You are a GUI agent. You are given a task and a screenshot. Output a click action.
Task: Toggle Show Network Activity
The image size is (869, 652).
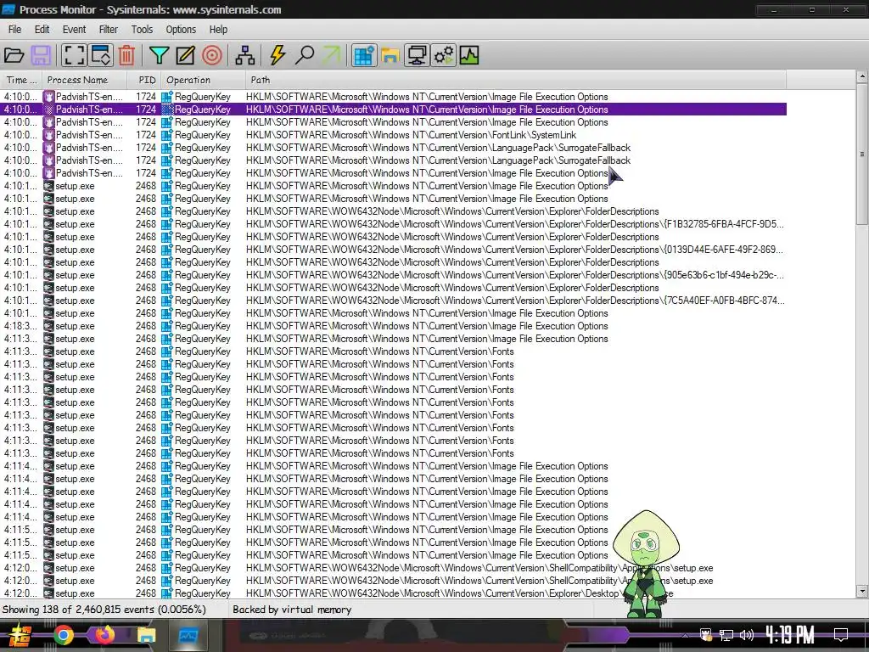(x=417, y=55)
